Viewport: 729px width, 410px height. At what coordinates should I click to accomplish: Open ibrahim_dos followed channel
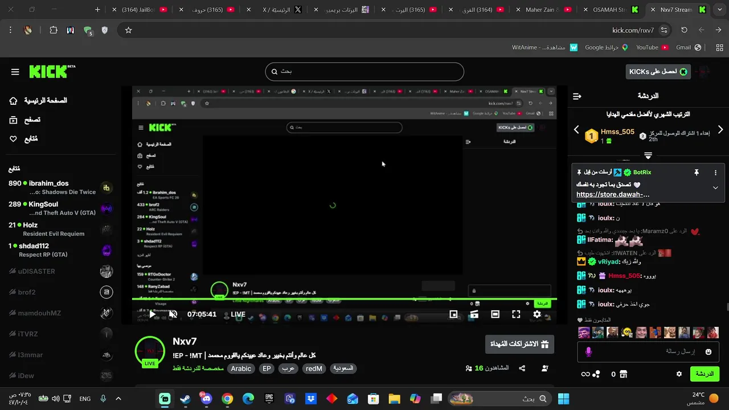pyautogui.click(x=60, y=187)
